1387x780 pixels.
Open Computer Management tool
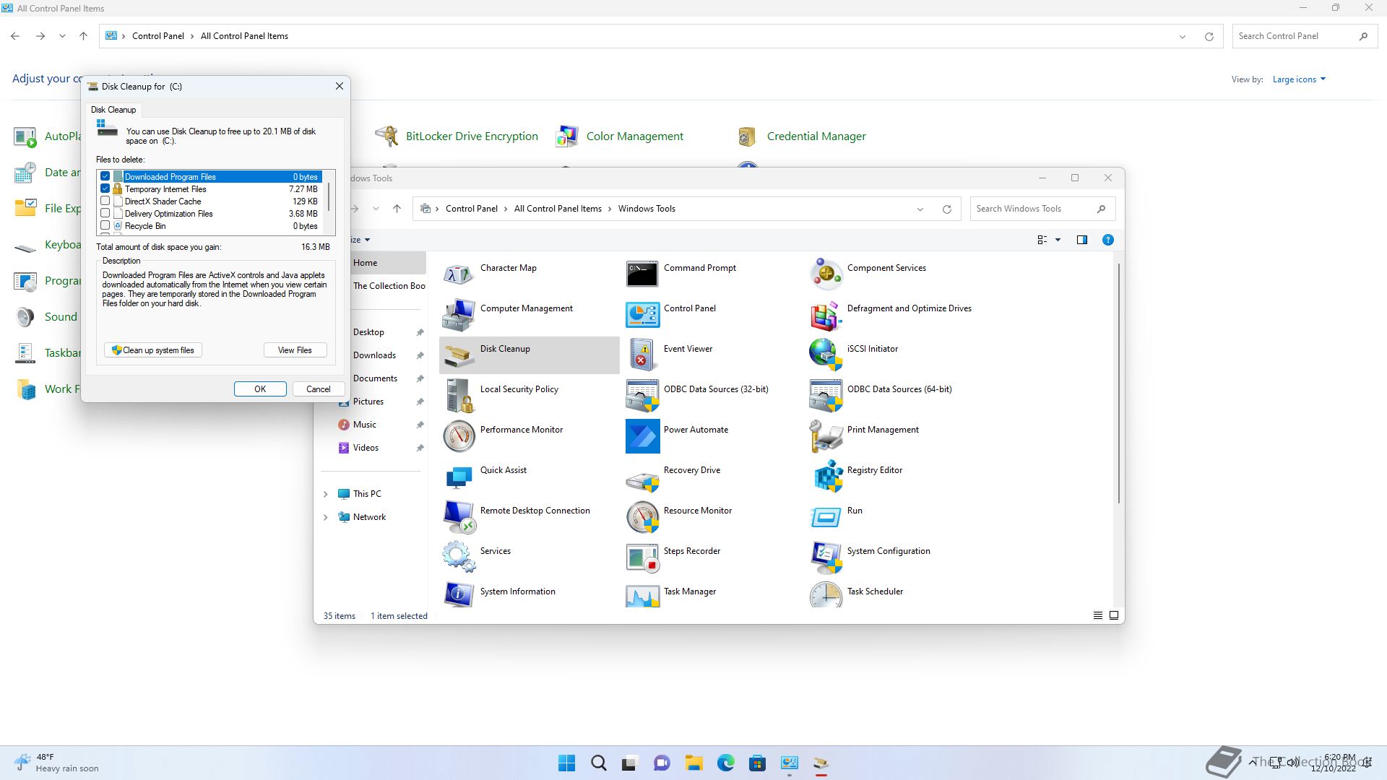click(458, 314)
